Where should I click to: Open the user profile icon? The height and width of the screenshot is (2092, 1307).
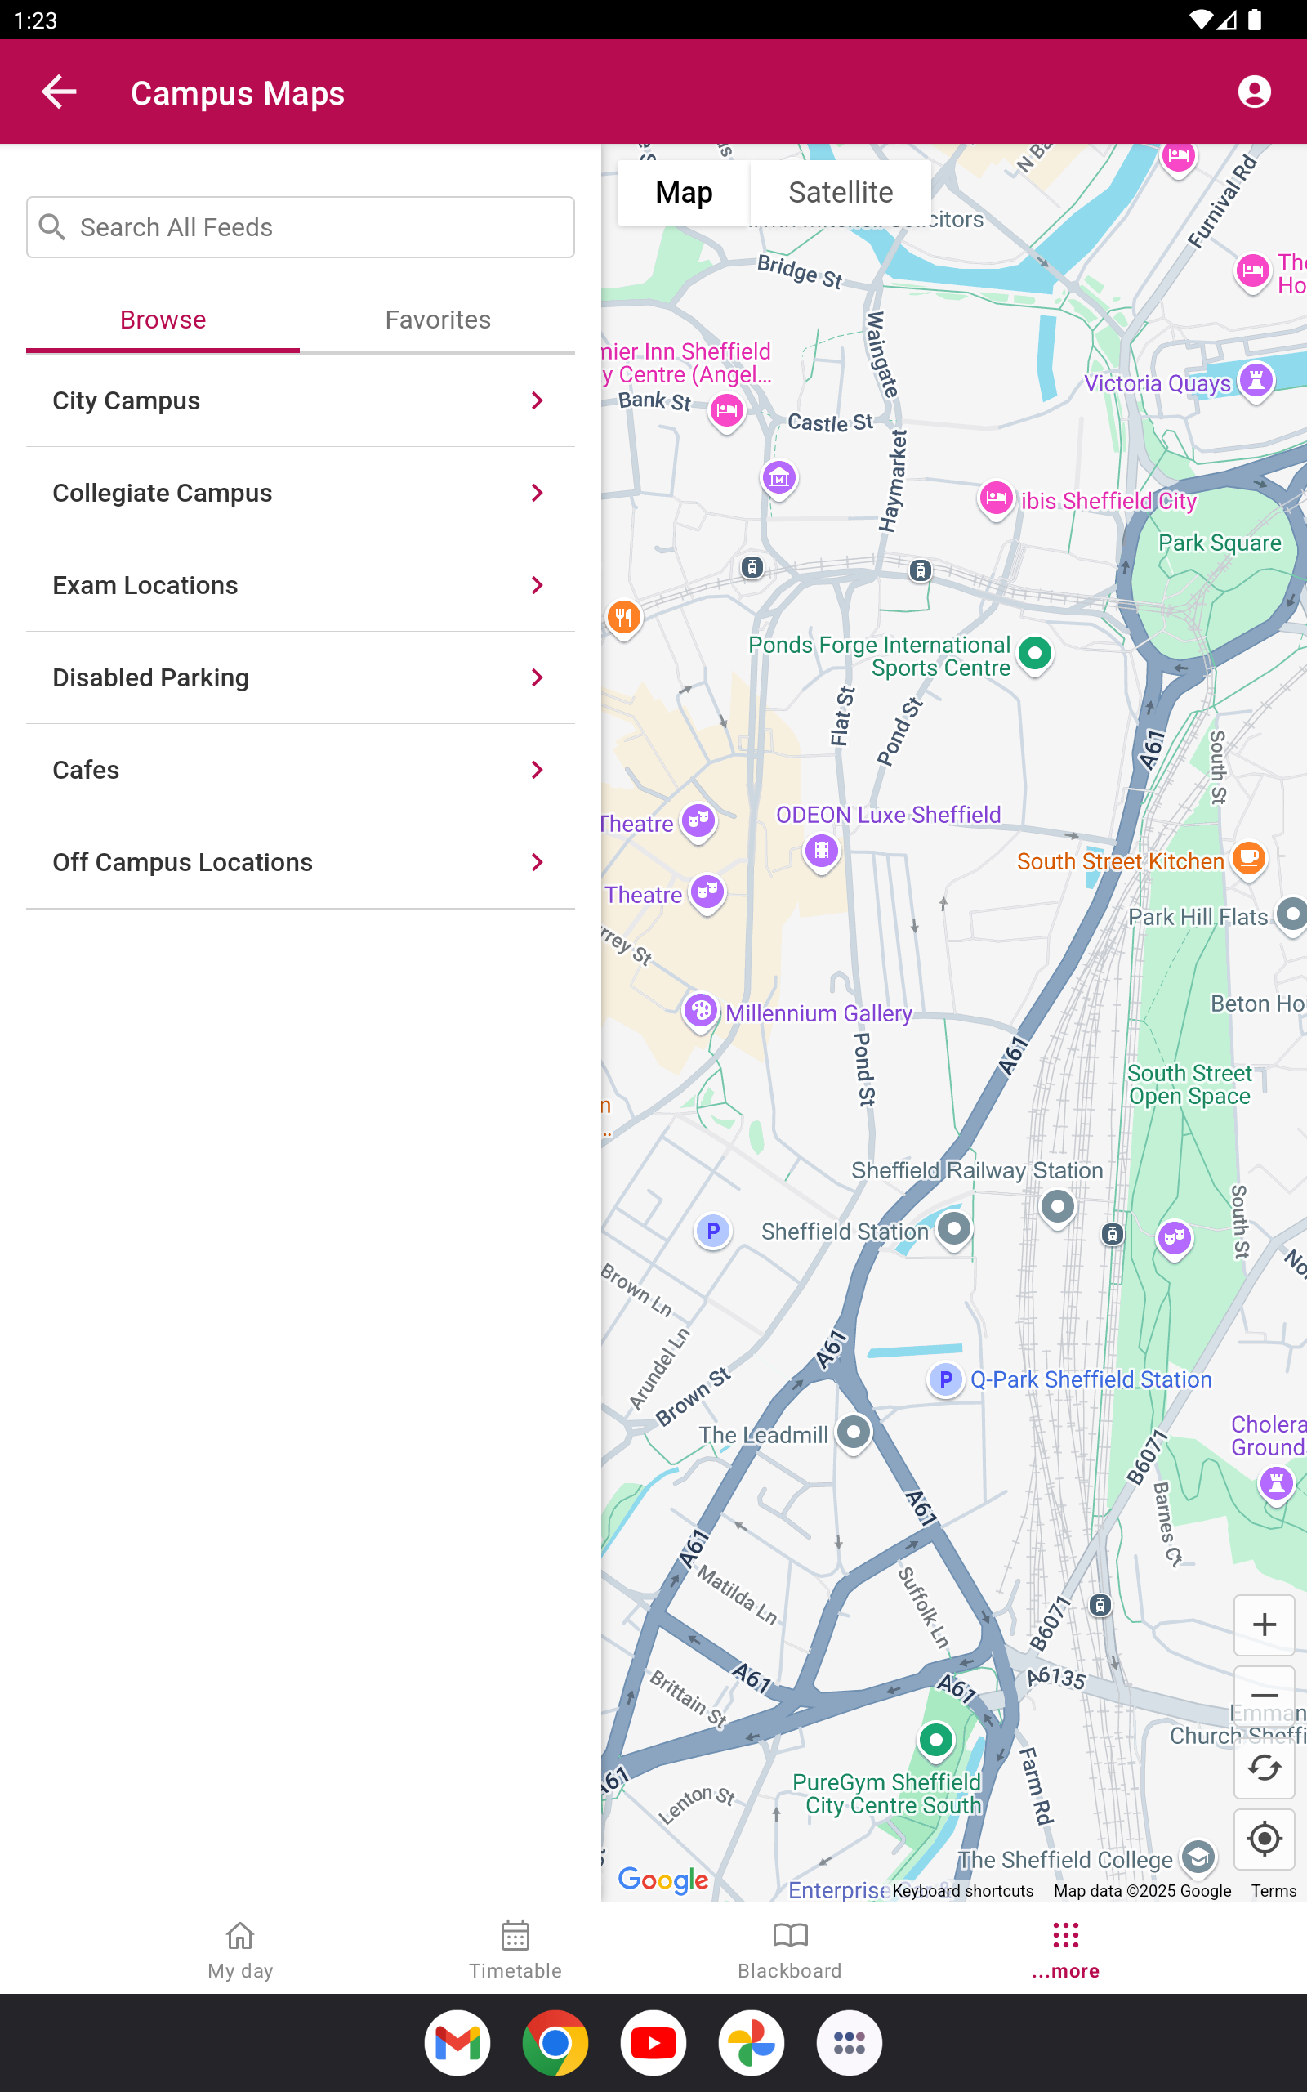point(1253,92)
